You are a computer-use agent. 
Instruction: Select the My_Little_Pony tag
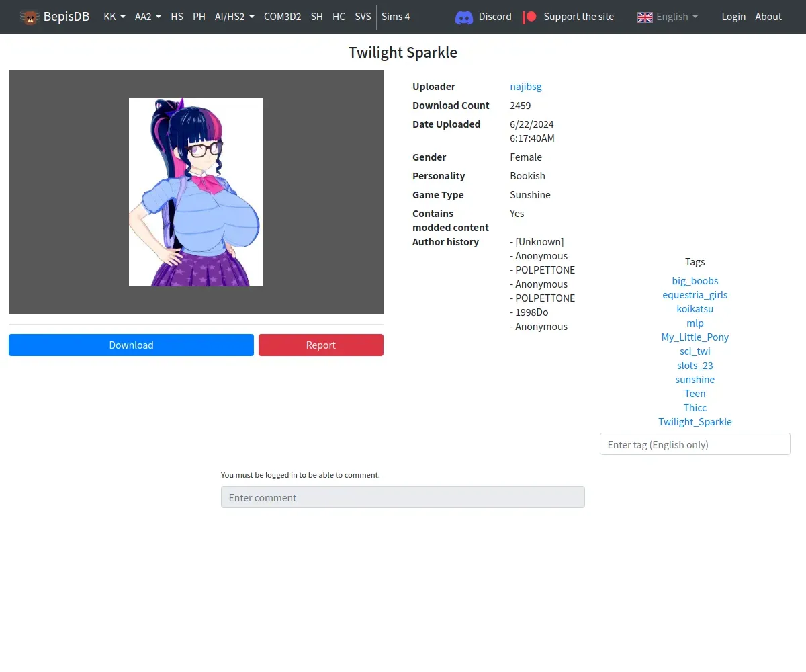click(695, 337)
